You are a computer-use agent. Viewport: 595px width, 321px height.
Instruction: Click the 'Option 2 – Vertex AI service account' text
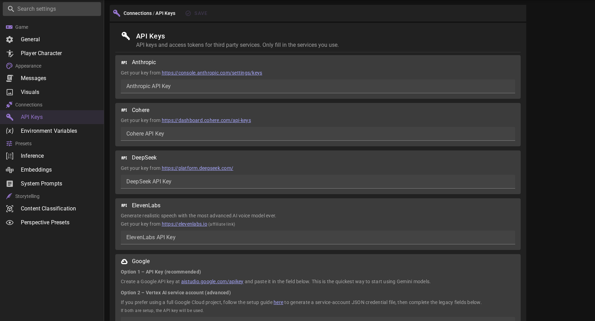tap(176, 293)
